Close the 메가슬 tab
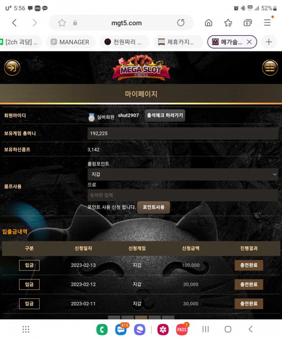 tap(249, 42)
